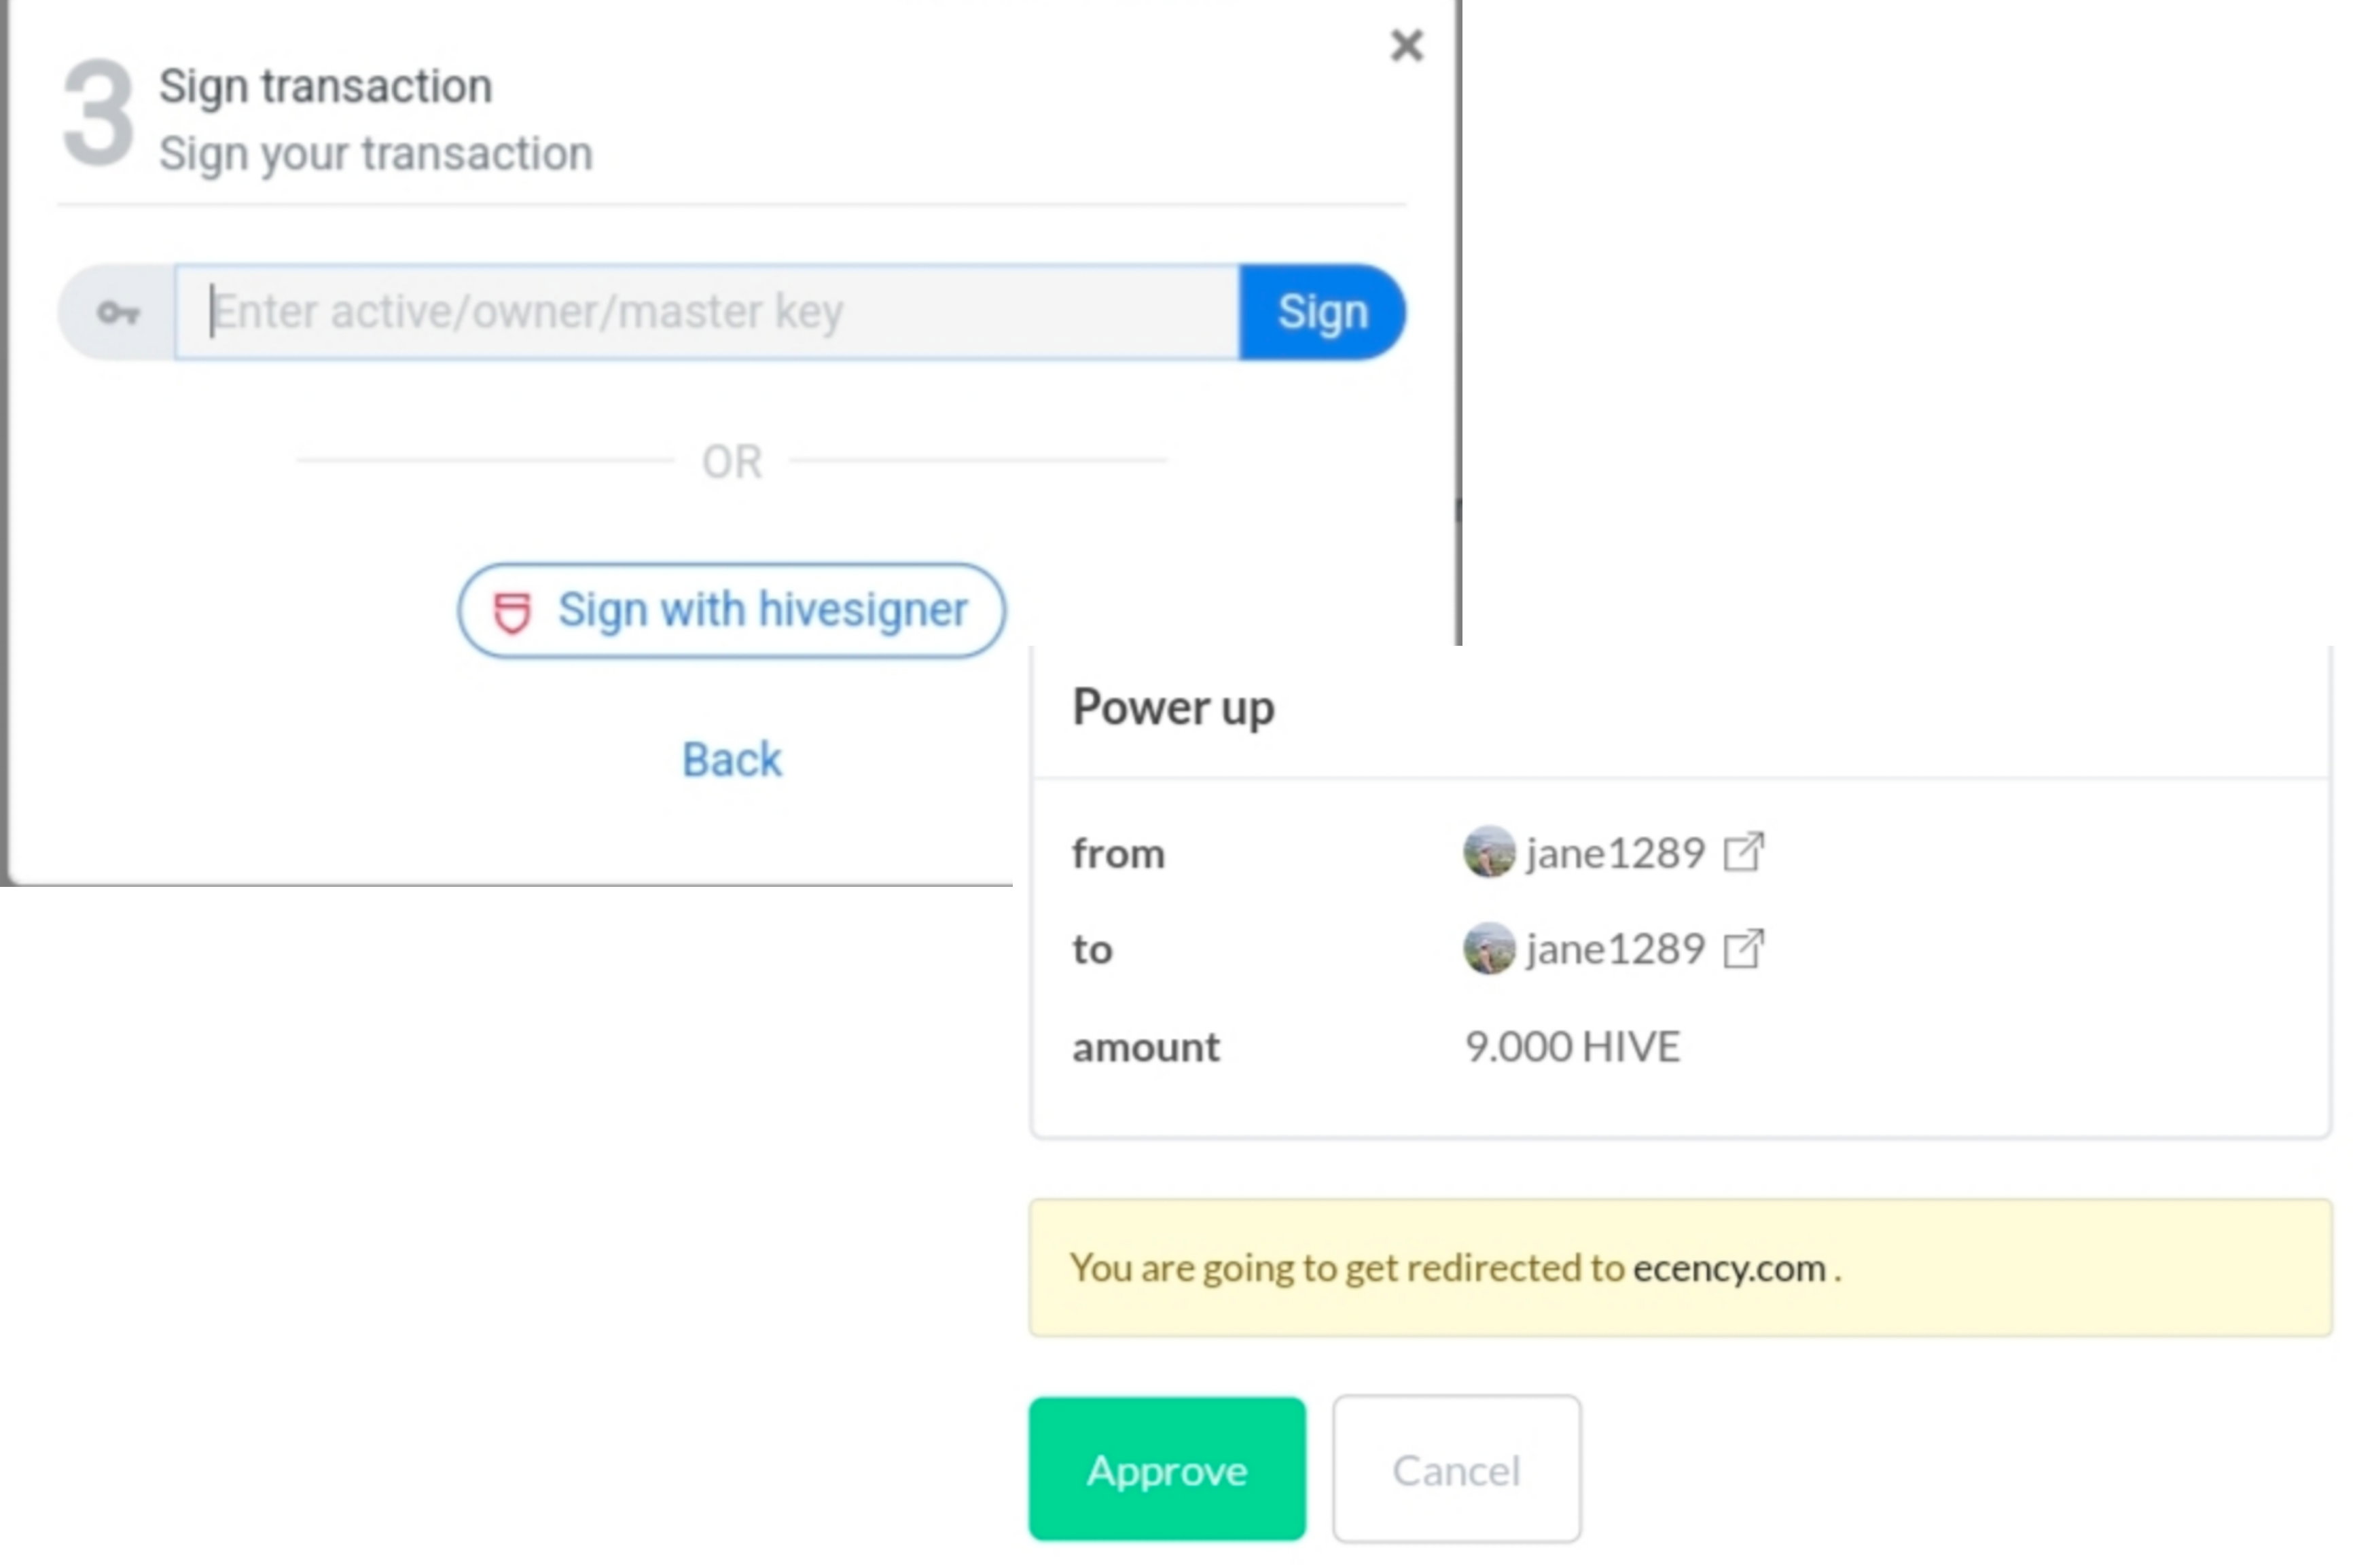Viewport: 2353px width, 1568px height.
Task: Close the Sign transaction dialog
Action: (1406, 45)
